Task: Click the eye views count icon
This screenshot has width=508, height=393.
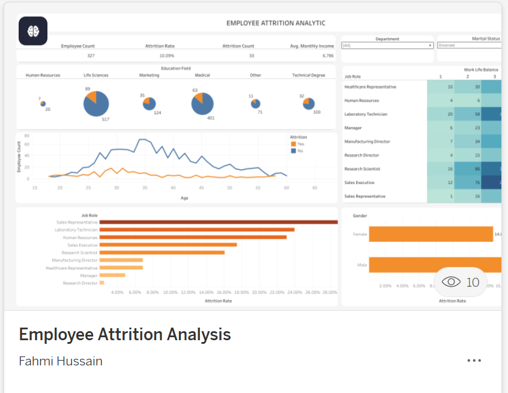Action: tap(451, 282)
